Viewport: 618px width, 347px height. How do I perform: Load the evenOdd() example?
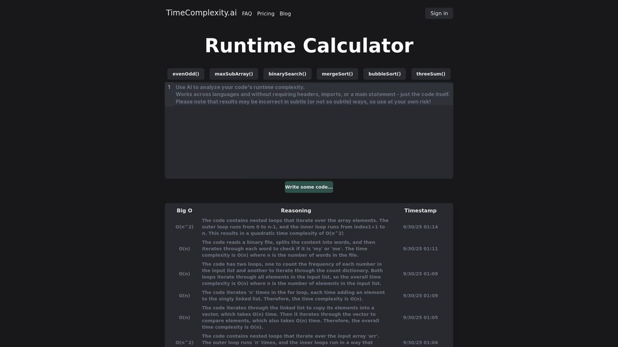(x=186, y=74)
